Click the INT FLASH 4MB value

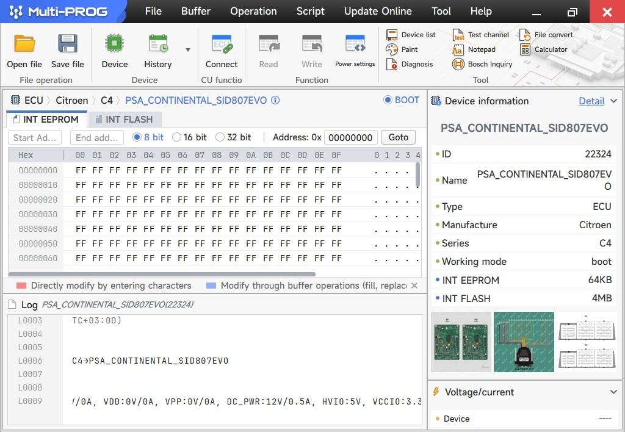601,298
